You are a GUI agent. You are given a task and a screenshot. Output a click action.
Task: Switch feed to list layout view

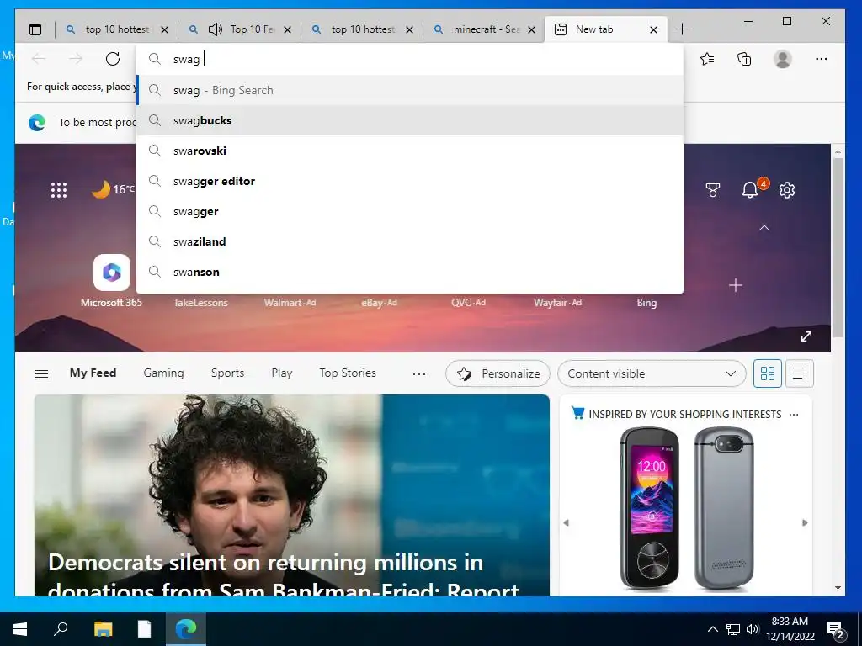[x=800, y=373]
